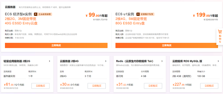Open 实例 dropdown showing 2核4G
The image size is (223, 94).
point(71,76)
